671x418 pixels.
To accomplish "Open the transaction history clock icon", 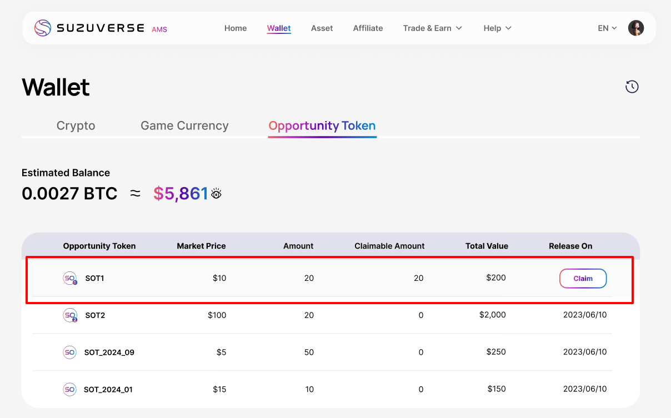I will 632,87.
